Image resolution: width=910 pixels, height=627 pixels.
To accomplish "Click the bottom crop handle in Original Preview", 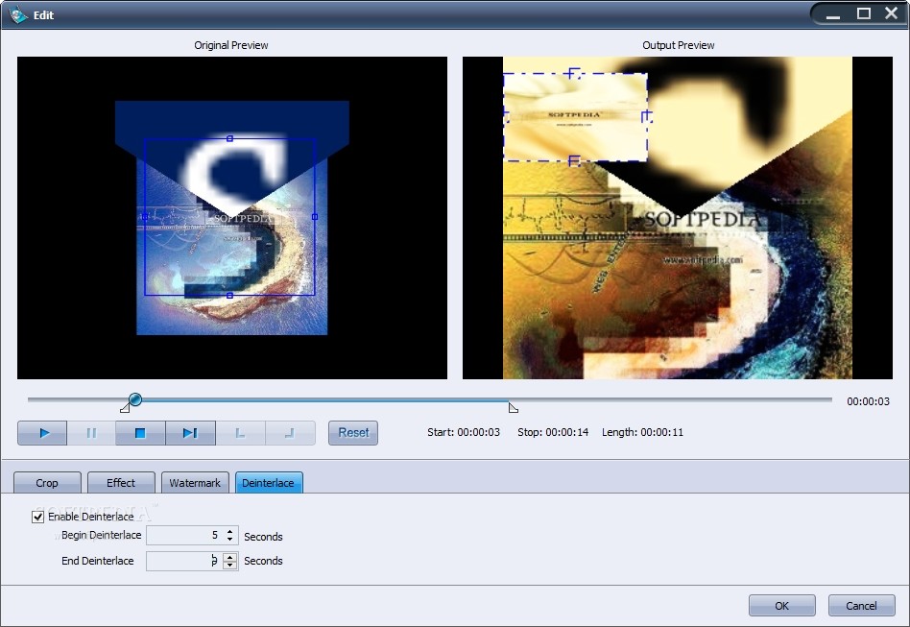I will [229, 296].
